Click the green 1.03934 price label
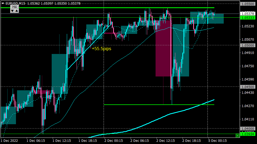This screenshot has width=257, height=144. click(248, 134)
